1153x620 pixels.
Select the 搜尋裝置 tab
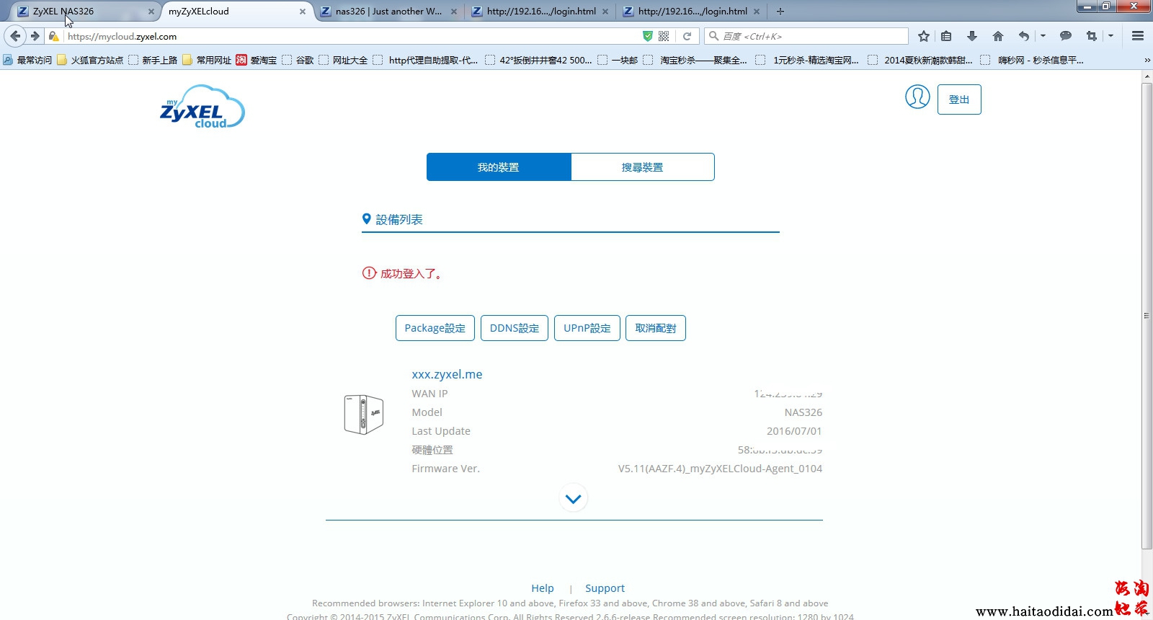tap(643, 167)
